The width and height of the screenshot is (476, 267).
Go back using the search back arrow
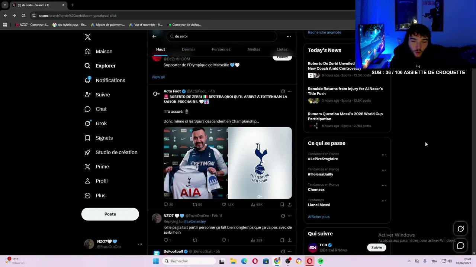click(154, 36)
